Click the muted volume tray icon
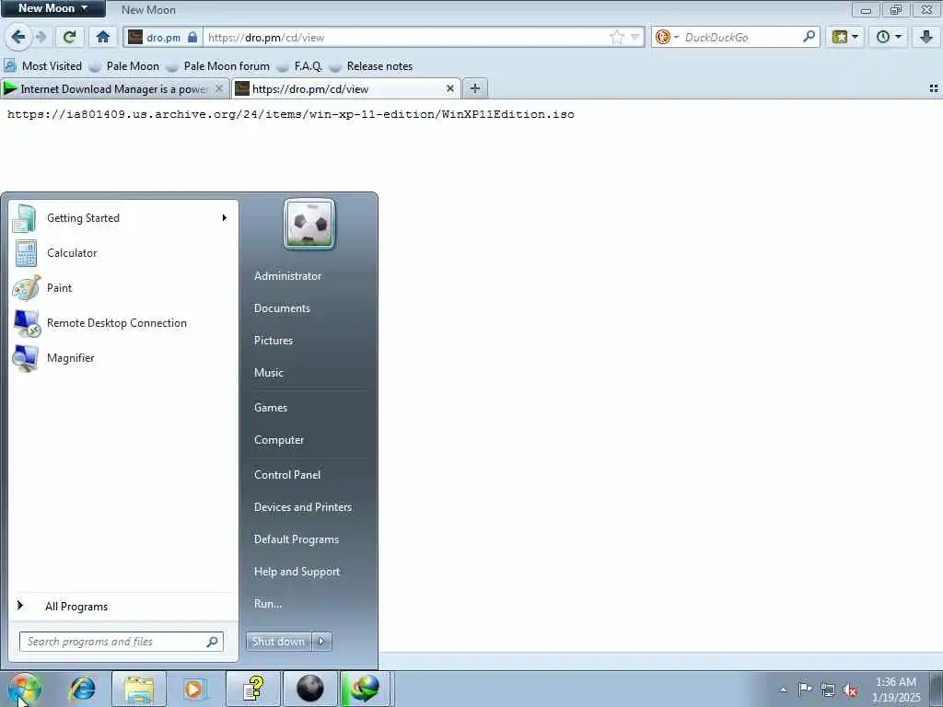Viewport: 943px width, 707px height. (x=850, y=690)
